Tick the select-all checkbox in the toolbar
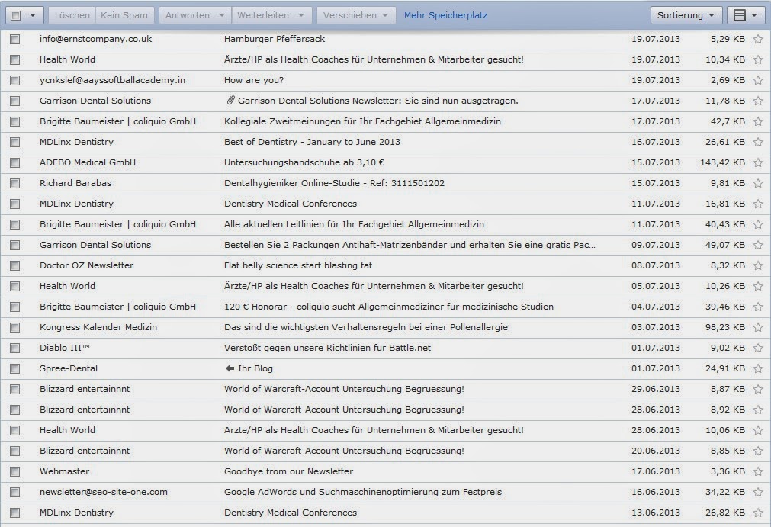771x527 pixels. [16, 15]
